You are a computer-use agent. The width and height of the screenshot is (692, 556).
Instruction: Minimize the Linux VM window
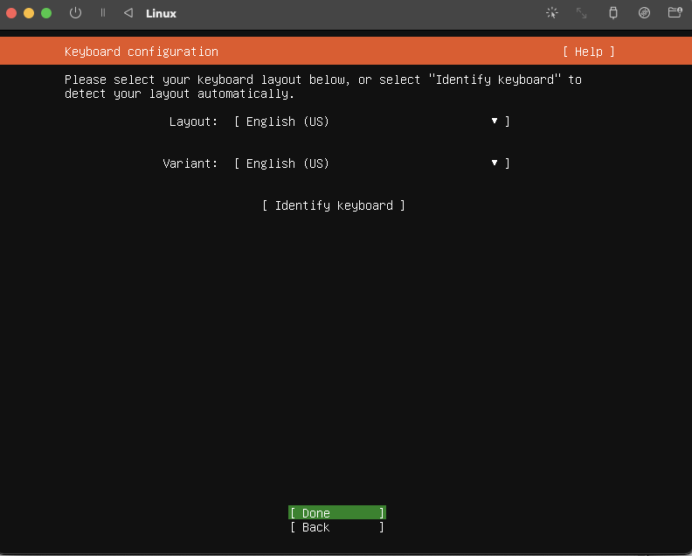coord(29,13)
